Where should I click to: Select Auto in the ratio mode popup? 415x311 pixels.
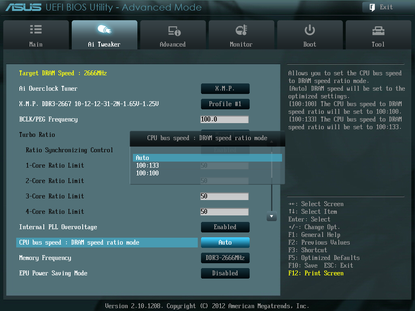[x=207, y=158]
